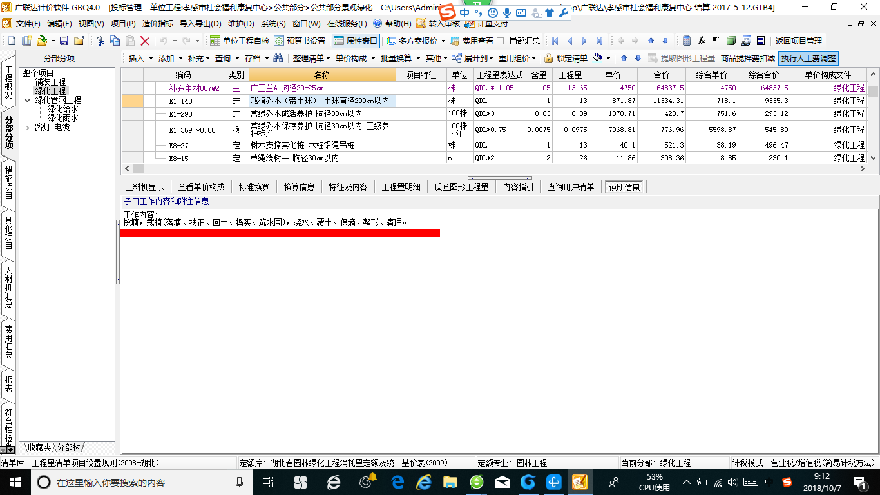This screenshot has height=495, width=880.
Task: Click 商品搅拌费扣减 button
Action: (x=748, y=58)
